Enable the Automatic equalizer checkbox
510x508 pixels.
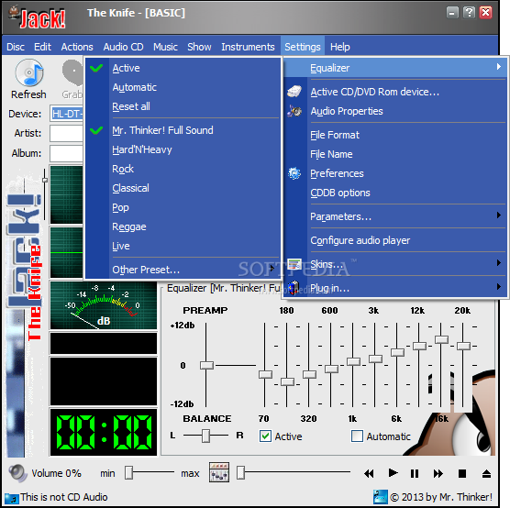pos(357,436)
